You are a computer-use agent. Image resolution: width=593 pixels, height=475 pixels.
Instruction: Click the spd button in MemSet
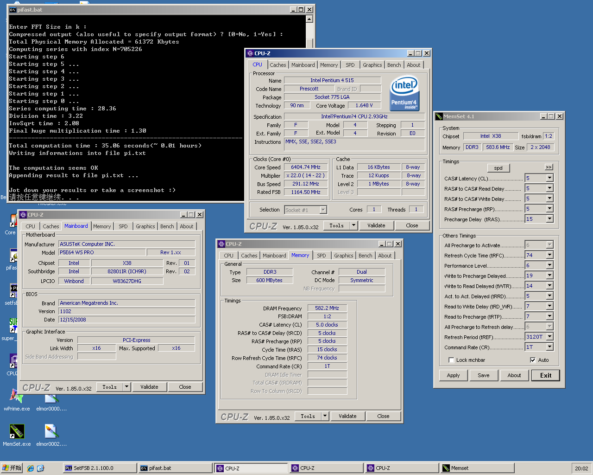click(498, 168)
